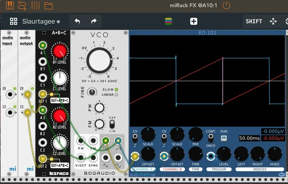This screenshot has height=184, width=288.
Task: Open the folder browser icon
Action: tap(48, 6)
